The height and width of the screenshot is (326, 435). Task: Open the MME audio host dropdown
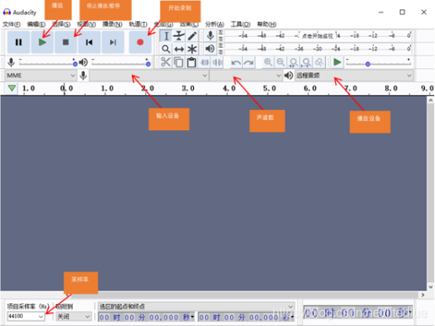tap(41, 76)
